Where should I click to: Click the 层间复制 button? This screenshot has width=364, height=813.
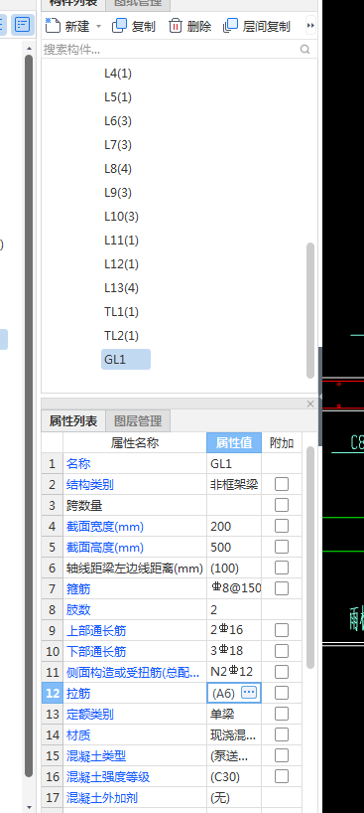point(257,26)
